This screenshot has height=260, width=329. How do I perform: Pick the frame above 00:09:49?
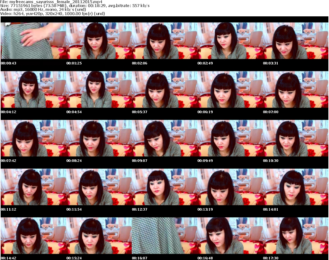pyautogui.click(x=230, y=138)
